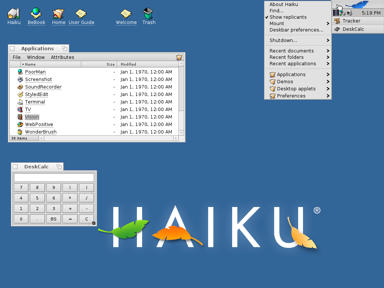Expand Recent documents submenu
Screen dimensions: 384x288
(x=298, y=51)
